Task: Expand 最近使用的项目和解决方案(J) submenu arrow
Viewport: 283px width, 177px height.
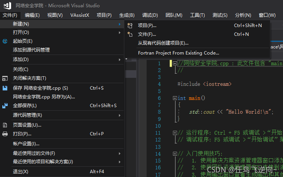Action: pos(120,162)
